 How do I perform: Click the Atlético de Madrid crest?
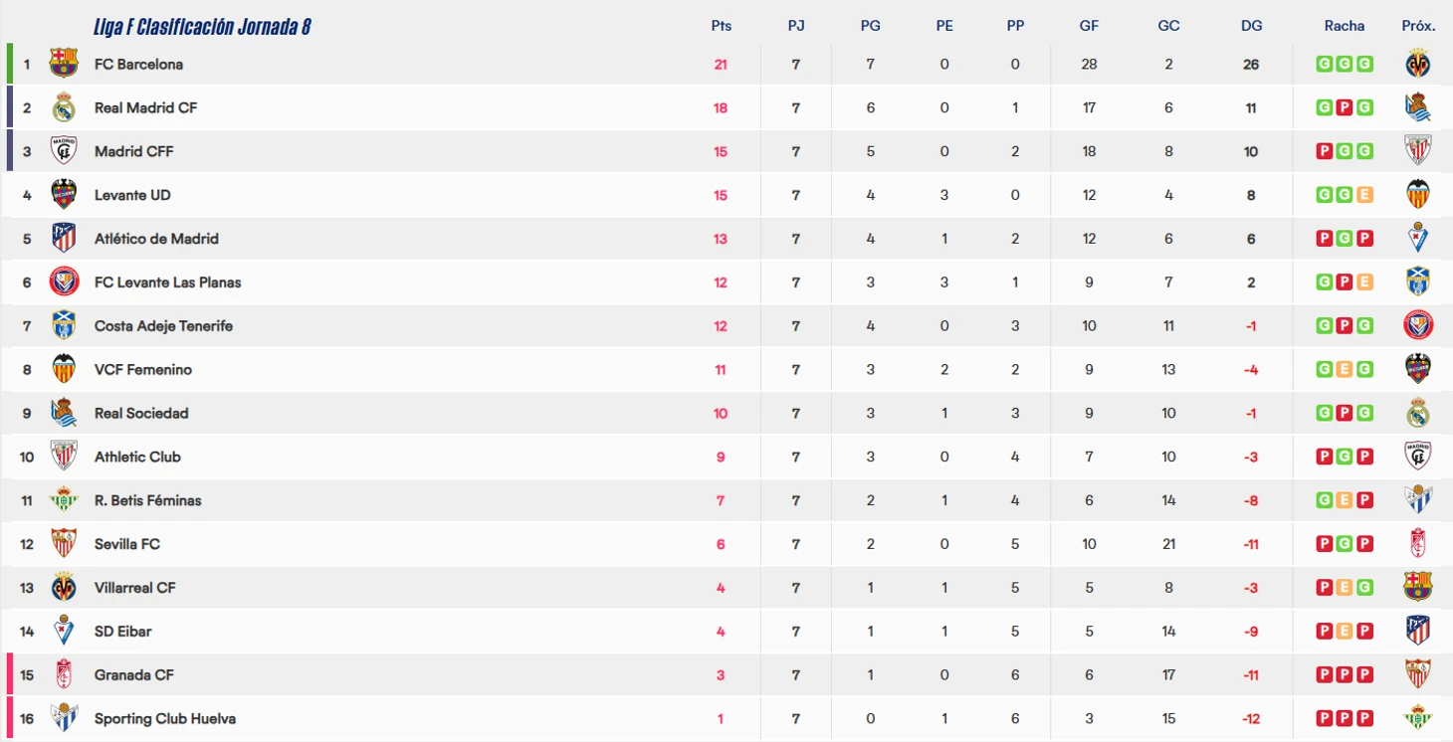pos(64,239)
